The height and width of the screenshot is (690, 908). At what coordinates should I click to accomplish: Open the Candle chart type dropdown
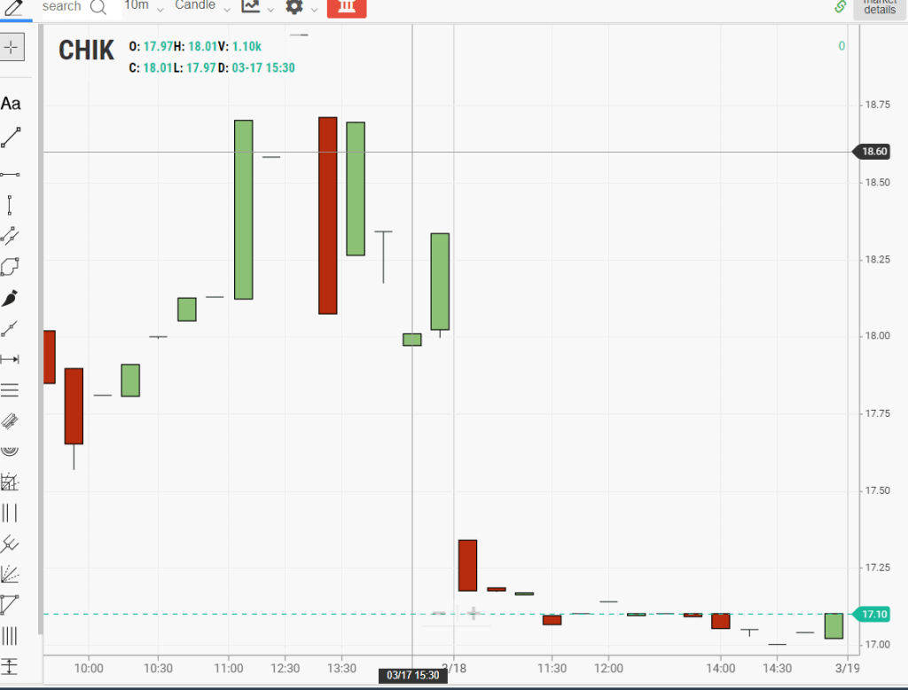202,7
